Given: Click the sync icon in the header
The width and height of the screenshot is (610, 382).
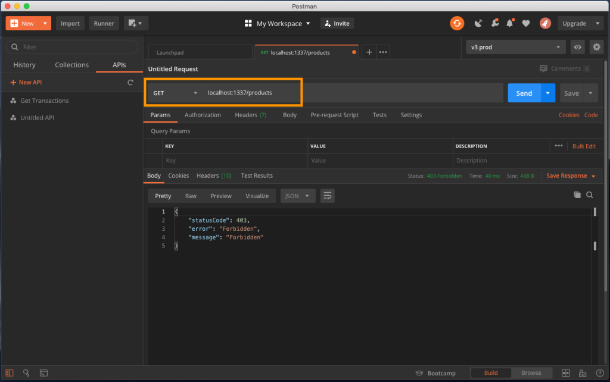Looking at the screenshot, I should click(x=457, y=23).
